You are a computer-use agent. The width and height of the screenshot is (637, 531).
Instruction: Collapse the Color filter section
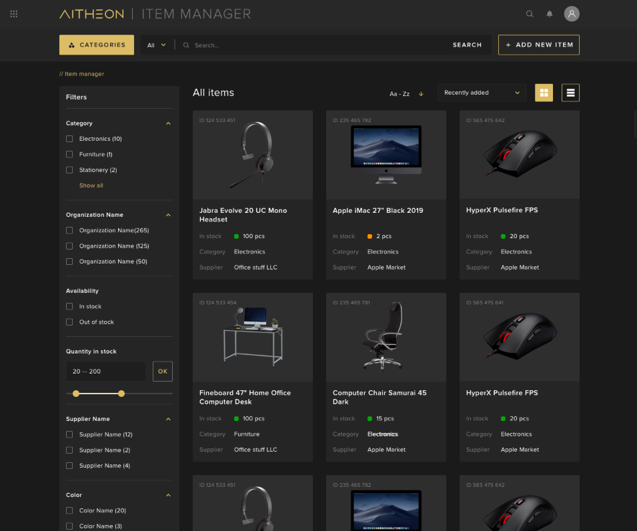(x=168, y=495)
